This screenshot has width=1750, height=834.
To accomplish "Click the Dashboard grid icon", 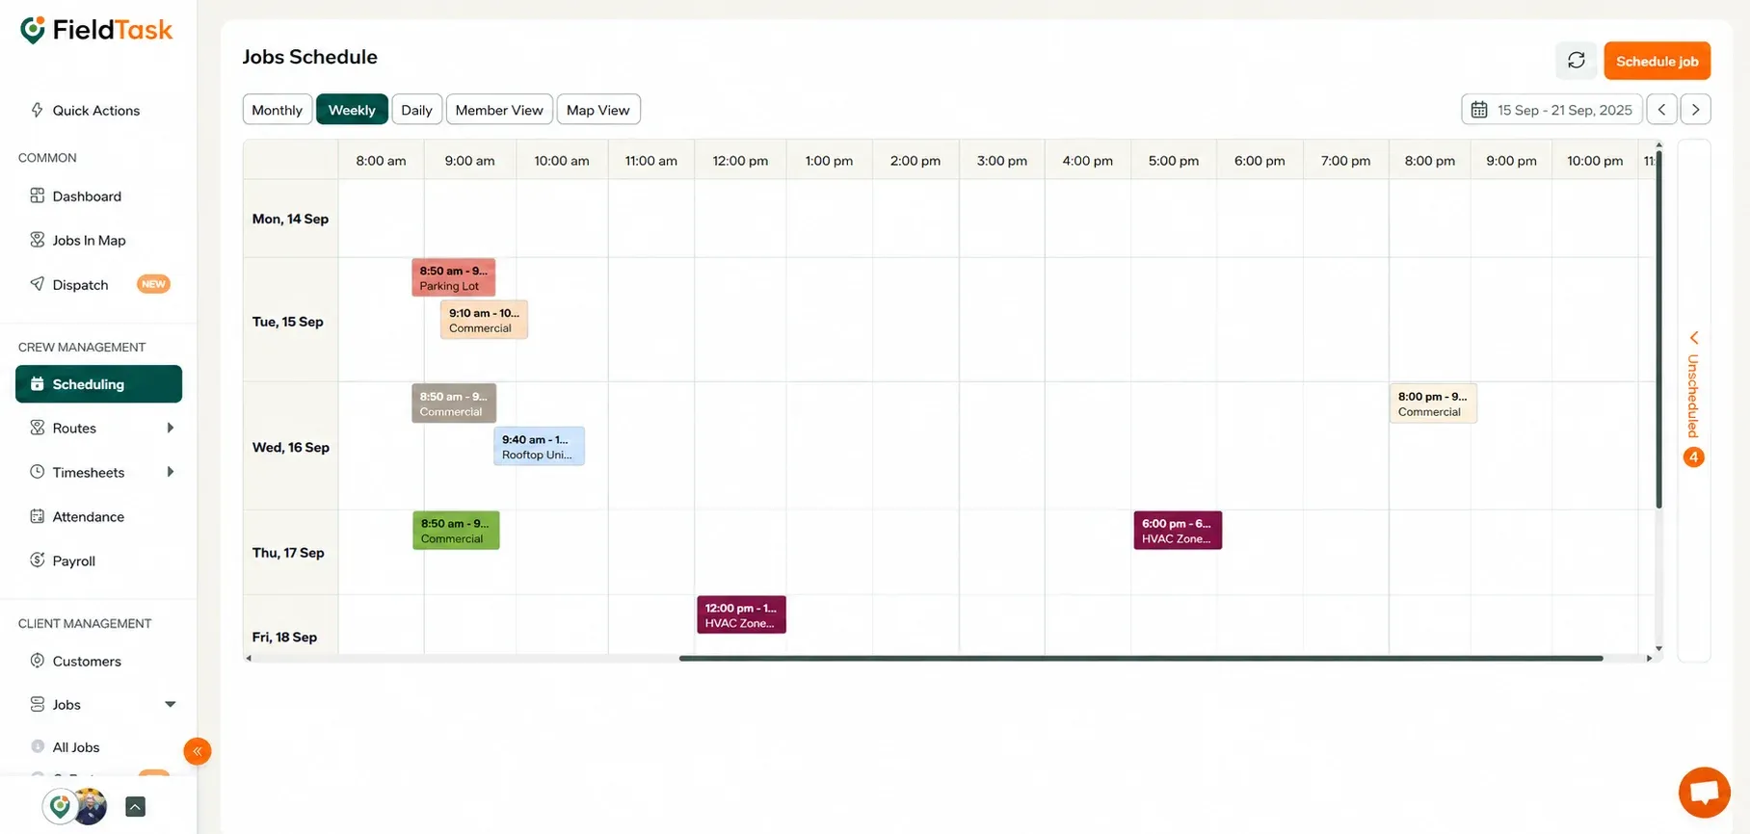I will pos(37,195).
